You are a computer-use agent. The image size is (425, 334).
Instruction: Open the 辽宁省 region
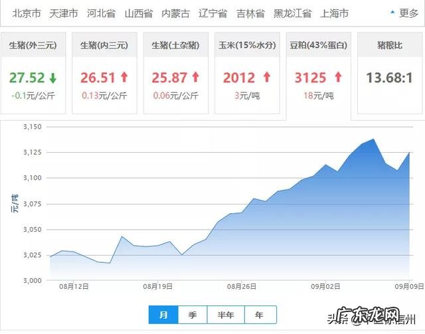212,13
